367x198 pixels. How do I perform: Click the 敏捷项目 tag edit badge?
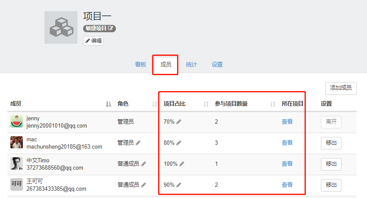[100, 28]
